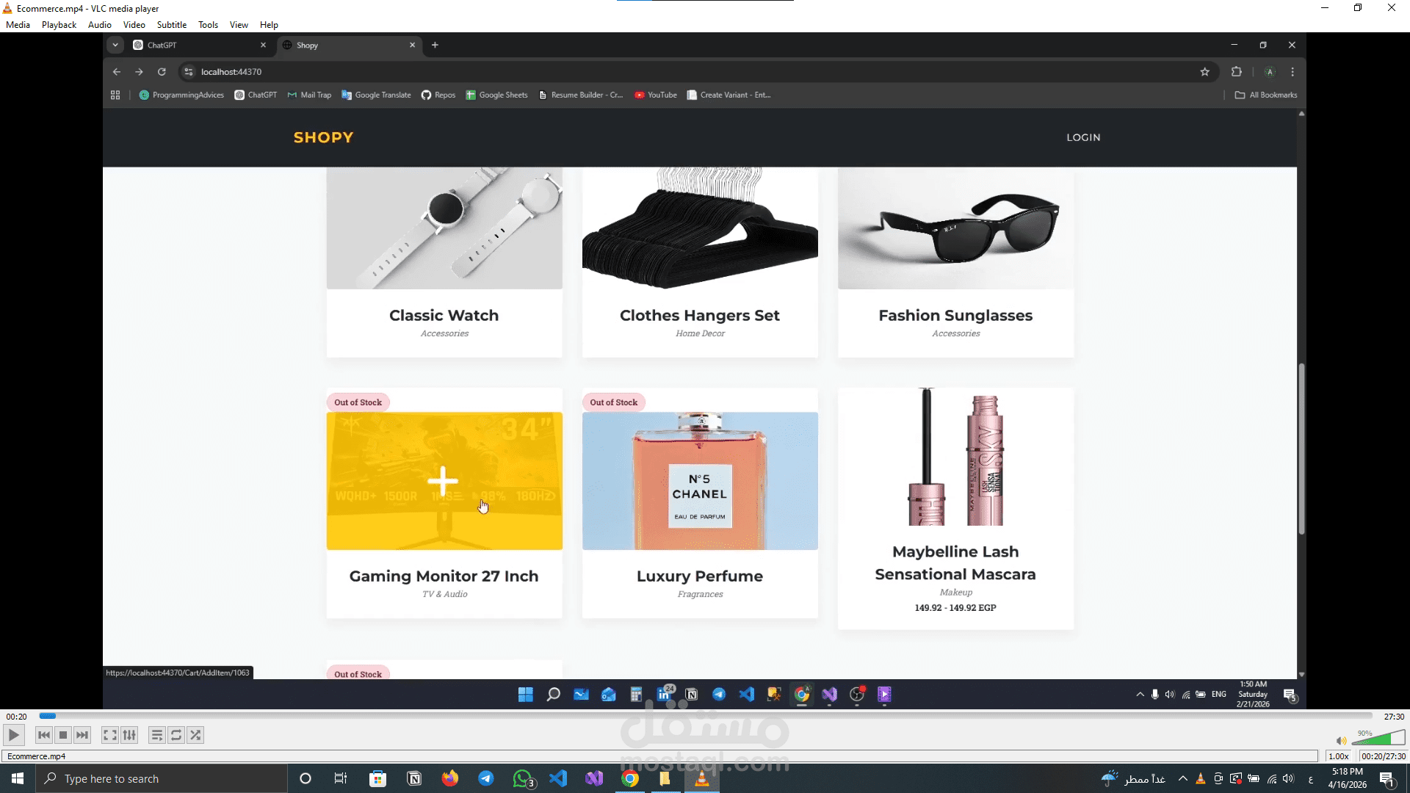Click the 1.00x playback speed field
The width and height of the screenshot is (1410, 793).
pos(1339,756)
